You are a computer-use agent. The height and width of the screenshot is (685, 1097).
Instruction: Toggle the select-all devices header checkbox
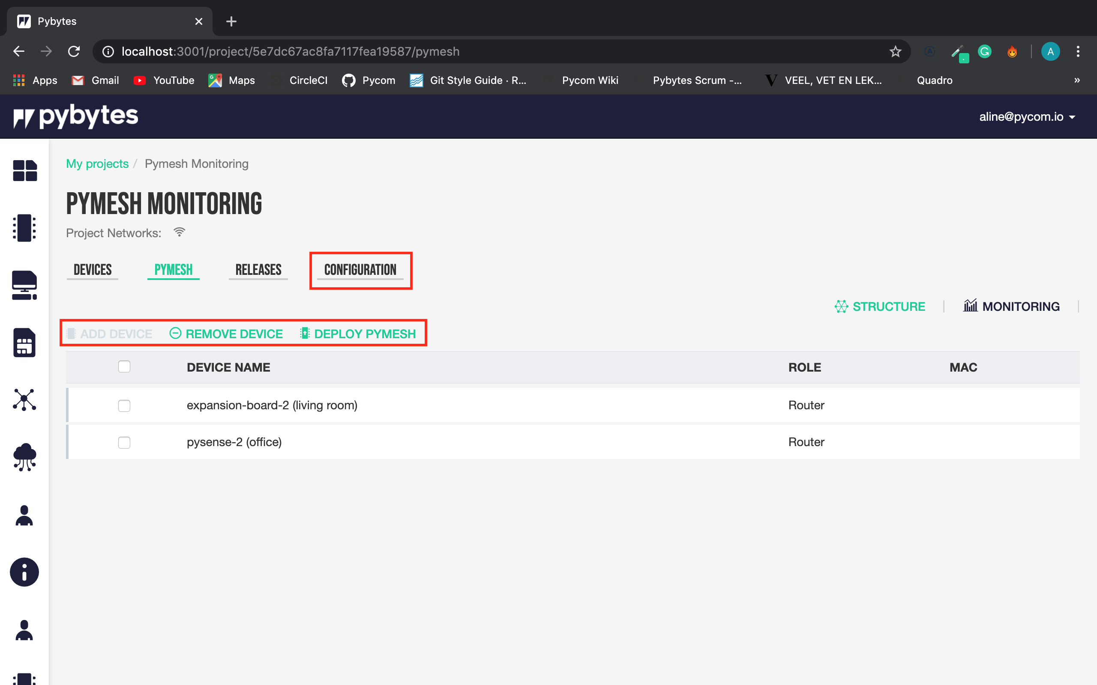point(124,366)
